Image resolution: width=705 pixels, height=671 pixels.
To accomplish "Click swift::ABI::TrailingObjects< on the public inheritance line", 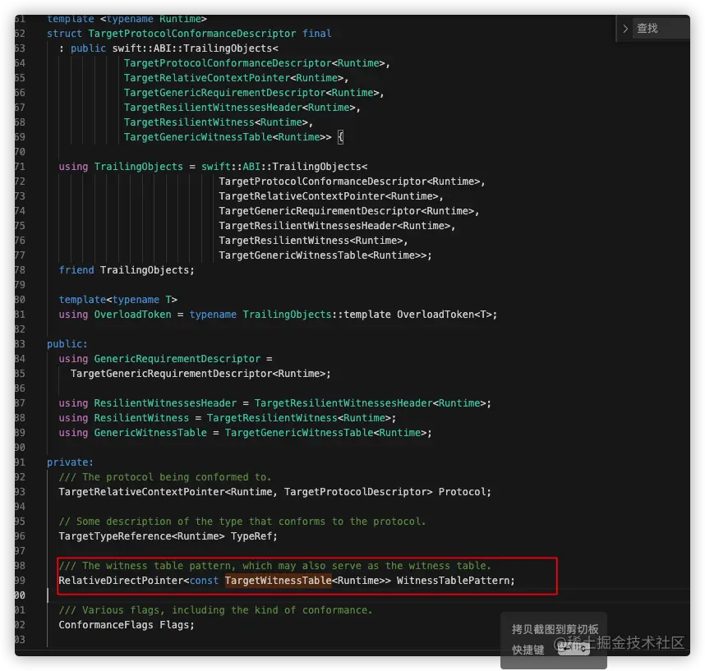I will pyautogui.click(x=195, y=48).
